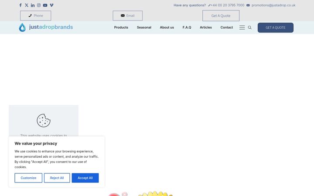Click the Email button
This screenshot has height=196, width=314.
pyautogui.click(x=127, y=16)
